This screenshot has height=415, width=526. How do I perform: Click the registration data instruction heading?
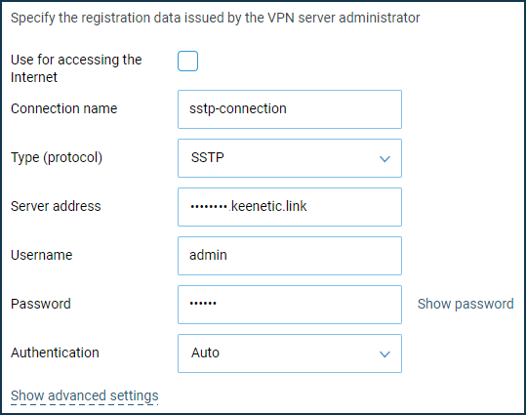215,18
